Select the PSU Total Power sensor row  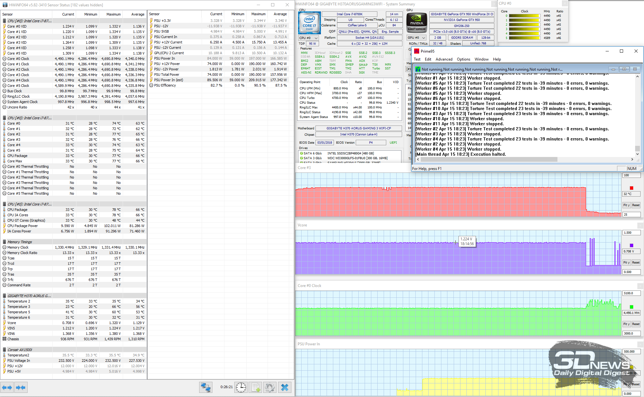[x=220, y=75]
